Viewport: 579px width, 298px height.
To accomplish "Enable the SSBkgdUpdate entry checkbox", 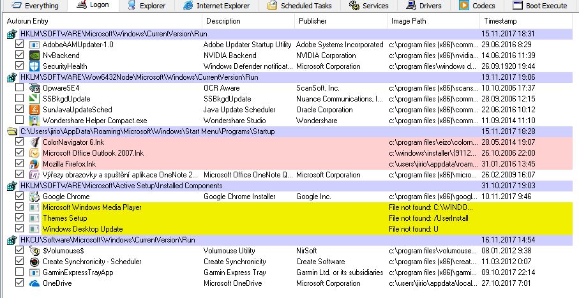I will [x=19, y=99].
